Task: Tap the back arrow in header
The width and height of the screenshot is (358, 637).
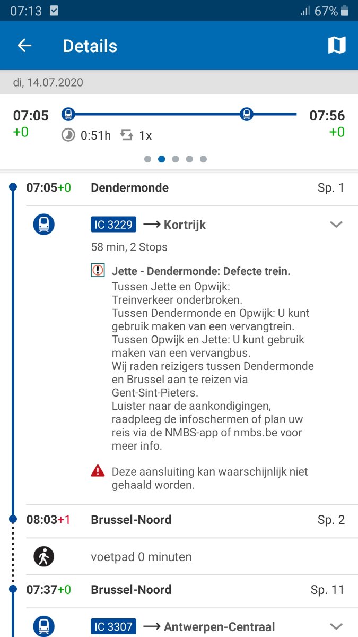Action: tap(25, 46)
